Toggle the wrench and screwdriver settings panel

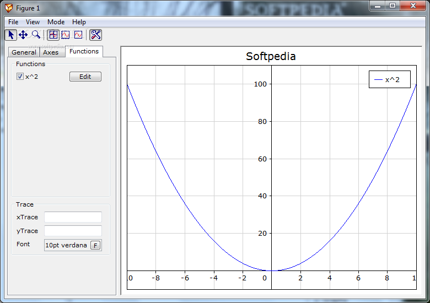96,35
